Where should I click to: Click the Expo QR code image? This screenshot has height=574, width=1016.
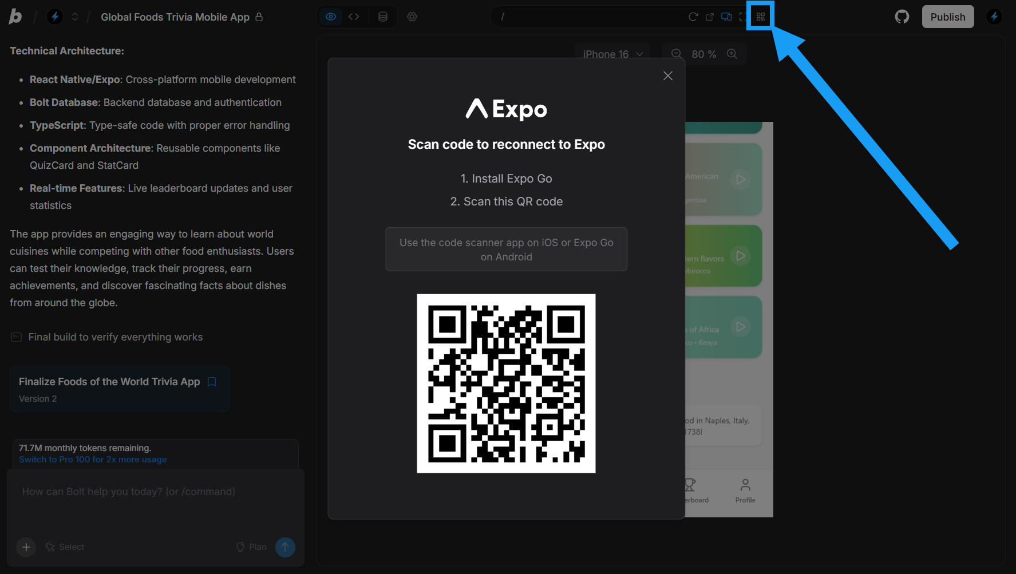506,383
